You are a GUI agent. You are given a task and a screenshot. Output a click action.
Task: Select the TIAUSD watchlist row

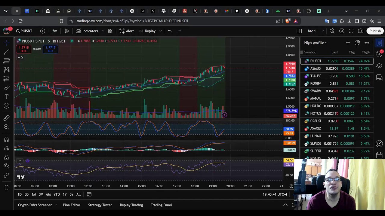[x=337, y=76]
